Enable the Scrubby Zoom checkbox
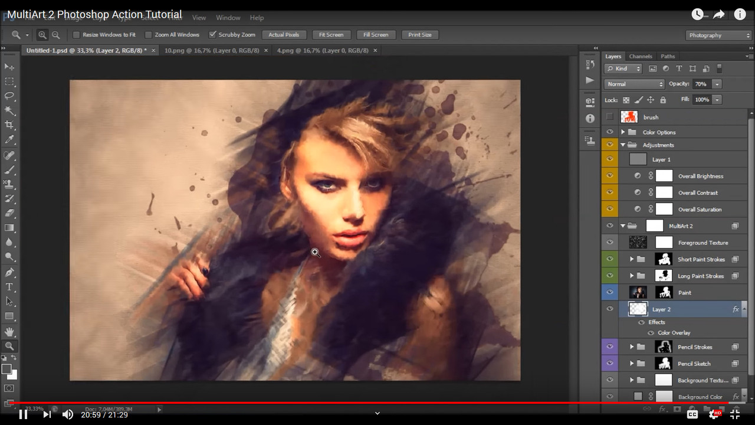 pos(213,34)
